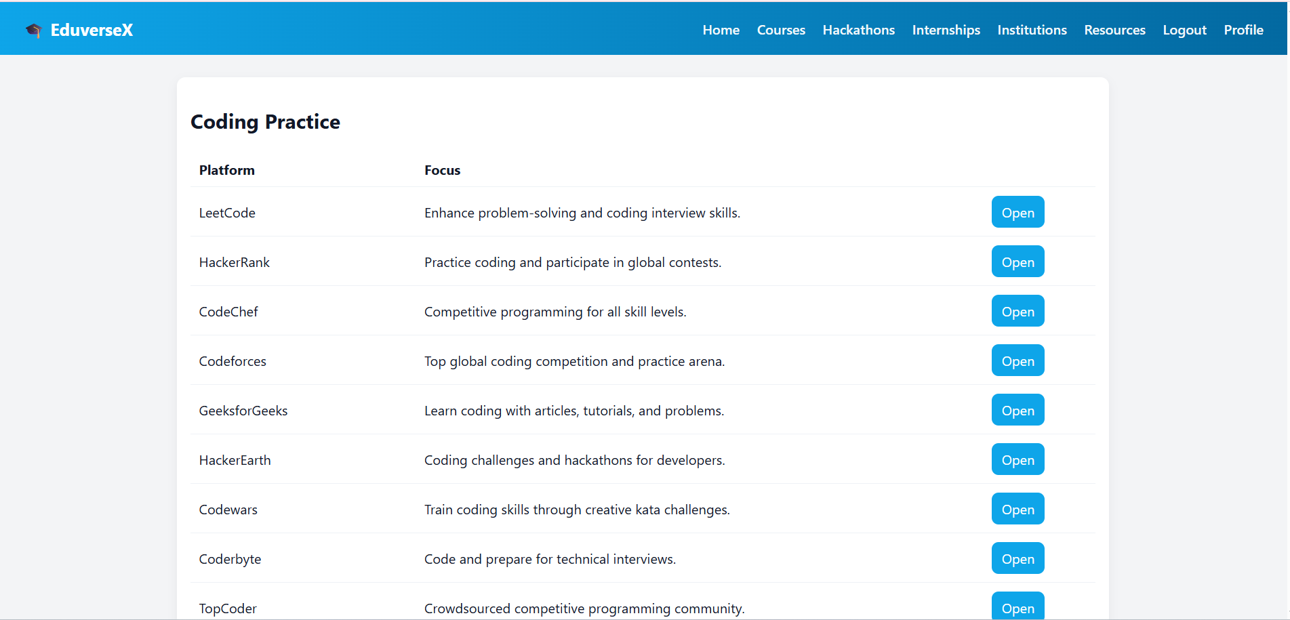Open the GeeksforGeeks platform
Image resolution: width=1290 pixels, height=620 pixels.
1017,410
